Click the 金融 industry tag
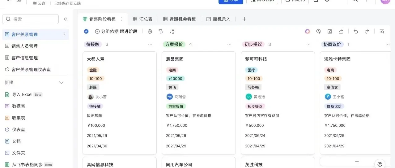Image resolution: width=395 pixels, height=168 pixels. (x=93, y=70)
